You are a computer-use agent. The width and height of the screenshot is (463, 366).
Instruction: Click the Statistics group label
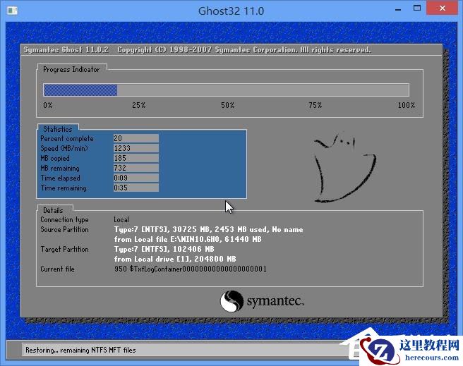pos(58,129)
